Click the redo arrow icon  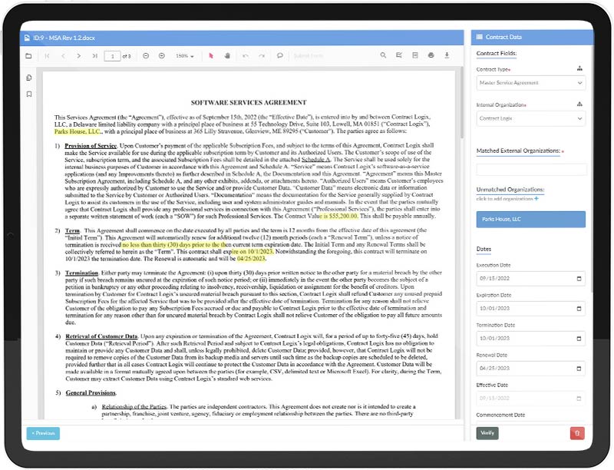(x=262, y=56)
